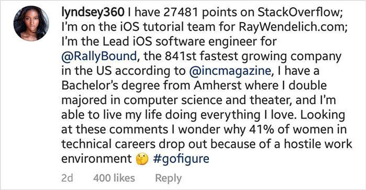View the 400 likes list
The image size is (366, 190).
tap(114, 178)
